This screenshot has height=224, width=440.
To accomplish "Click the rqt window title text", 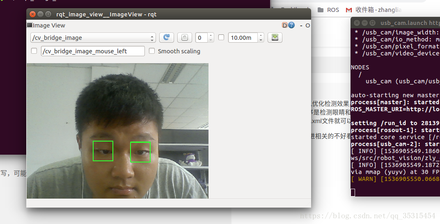I will pos(106,14).
